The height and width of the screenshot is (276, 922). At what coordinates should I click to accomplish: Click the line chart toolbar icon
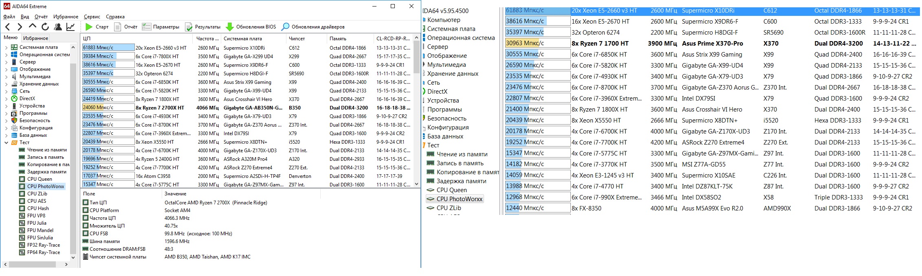click(x=70, y=27)
